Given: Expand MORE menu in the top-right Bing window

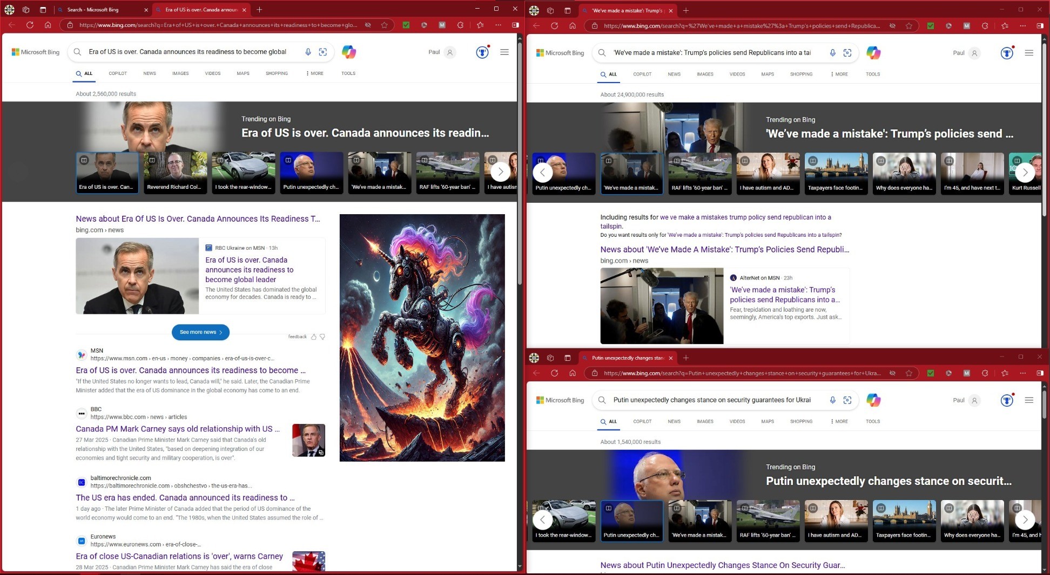Looking at the screenshot, I should pos(839,74).
